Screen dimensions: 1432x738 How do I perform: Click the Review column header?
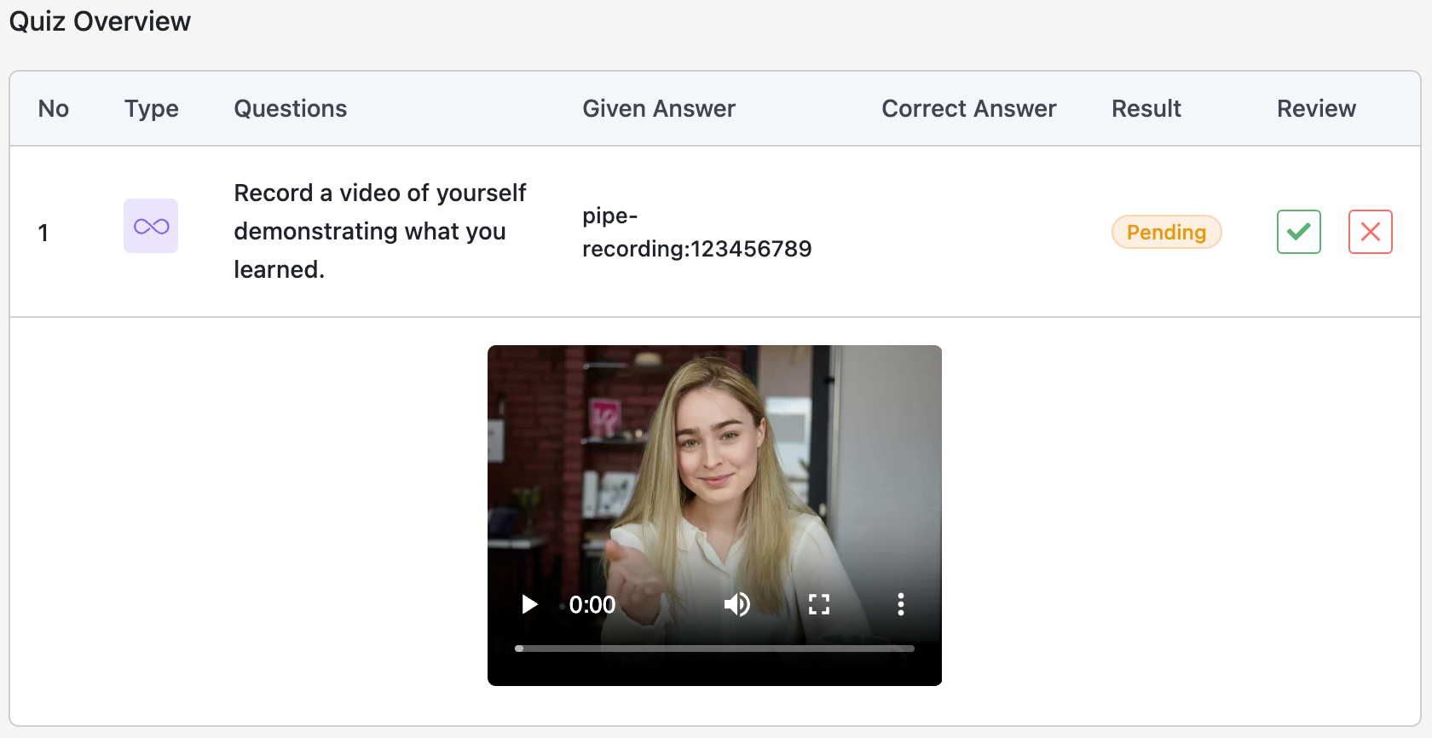pyautogui.click(x=1316, y=108)
